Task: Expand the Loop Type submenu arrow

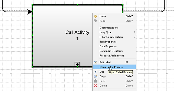Action: click(135, 32)
